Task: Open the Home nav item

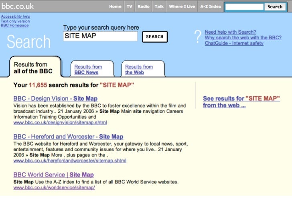Action: point(115,6)
